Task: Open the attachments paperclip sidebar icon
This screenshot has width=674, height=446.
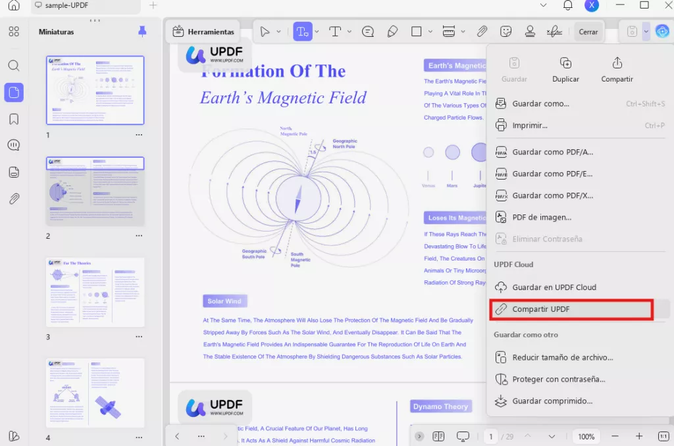Action: [14, 199]
